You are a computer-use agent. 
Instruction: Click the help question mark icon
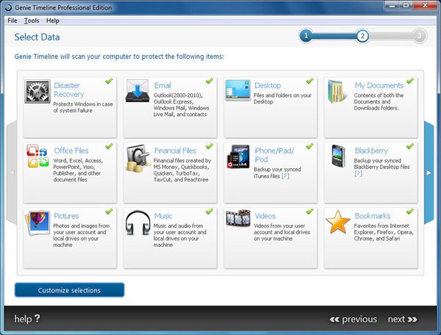(x=37, y=318)
